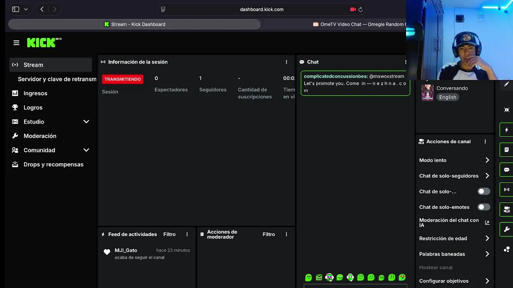The height and width of the screenshot is (288, 513).
Task: Insert the angry square-face emote
Action: pyautogui.click(x=319, y=277)
